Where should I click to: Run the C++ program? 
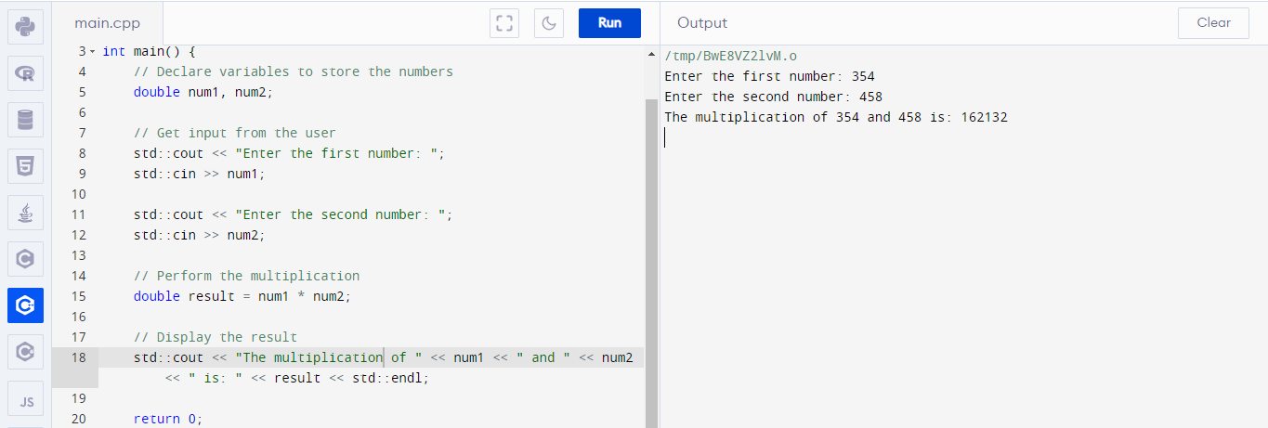pos(609,23)
